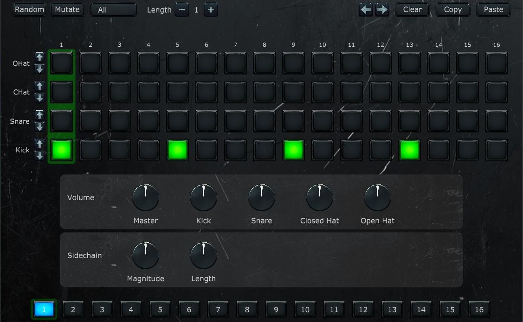
Task: Switch to pattern 16
Action: [479, 309]
